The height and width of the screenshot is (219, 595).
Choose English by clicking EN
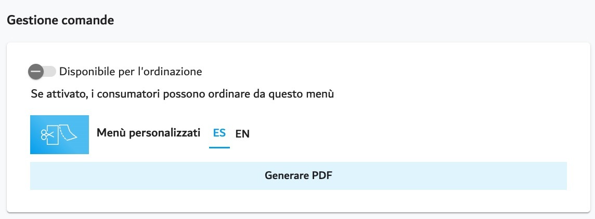(242, 134)
